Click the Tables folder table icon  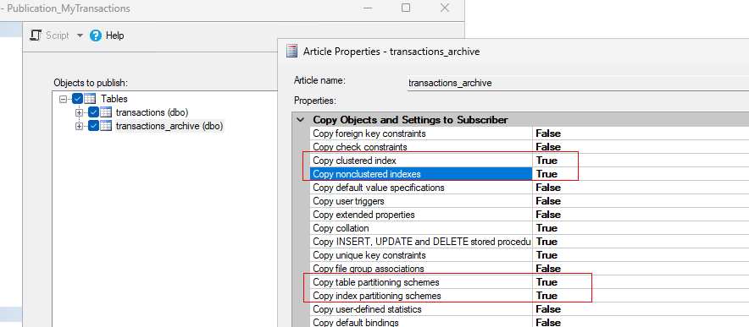[x=90, y=99]
